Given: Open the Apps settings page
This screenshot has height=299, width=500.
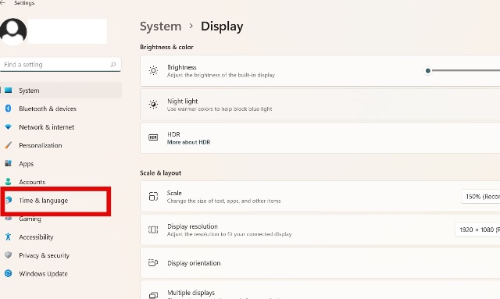Looking at the screenshot, I should pyautogui.click(x=61, y=163).
